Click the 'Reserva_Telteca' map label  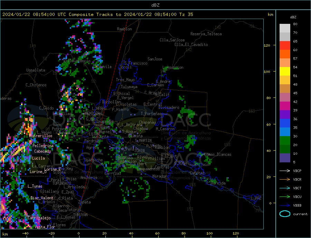tap(206, 34)
